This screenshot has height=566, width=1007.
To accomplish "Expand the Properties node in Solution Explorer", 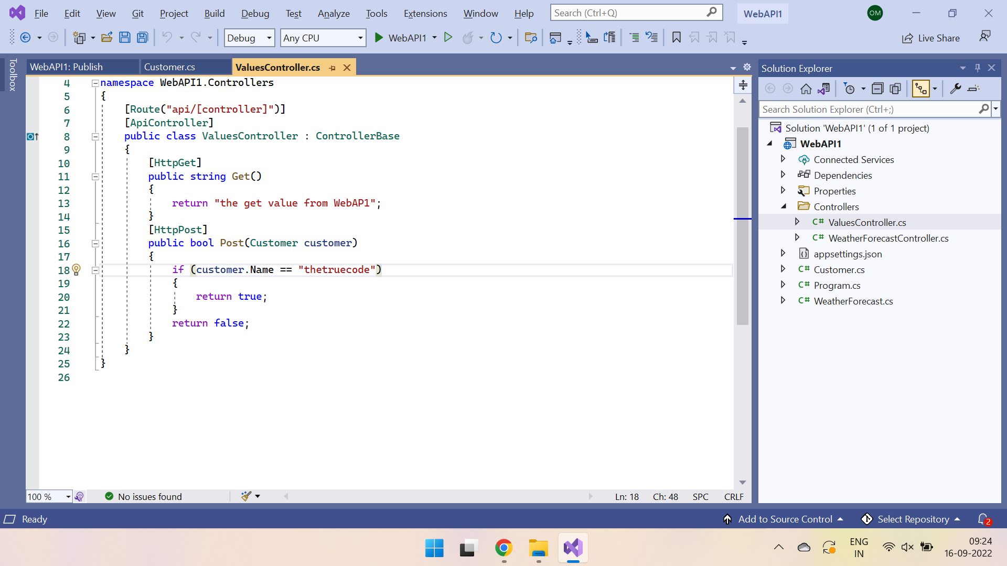I will (783, 191).
